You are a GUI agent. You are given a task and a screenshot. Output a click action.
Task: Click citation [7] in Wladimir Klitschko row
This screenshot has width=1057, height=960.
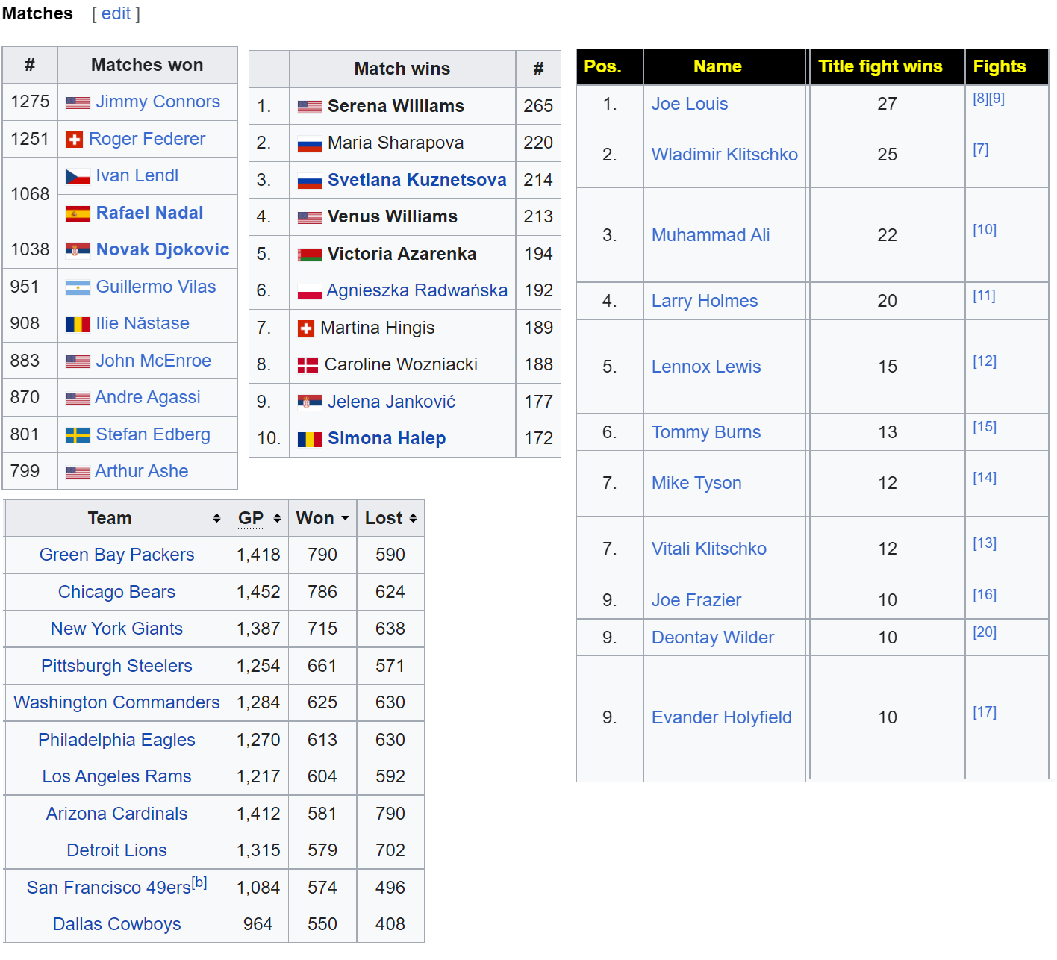point(981,149)
